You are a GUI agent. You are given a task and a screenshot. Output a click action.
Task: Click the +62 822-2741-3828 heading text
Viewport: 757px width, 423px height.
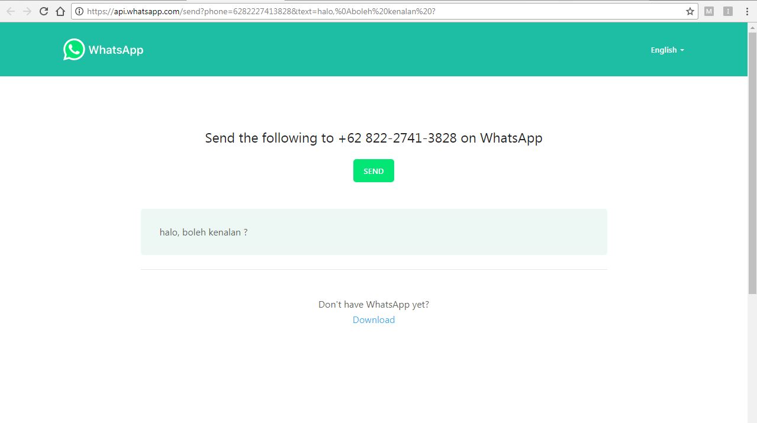click(398, 138)
